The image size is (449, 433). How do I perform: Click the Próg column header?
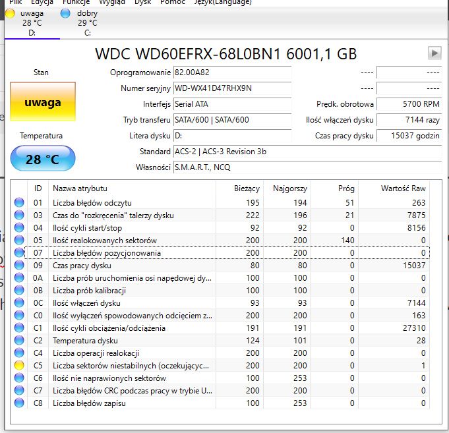pyautogui.click(x=334, y=188)
